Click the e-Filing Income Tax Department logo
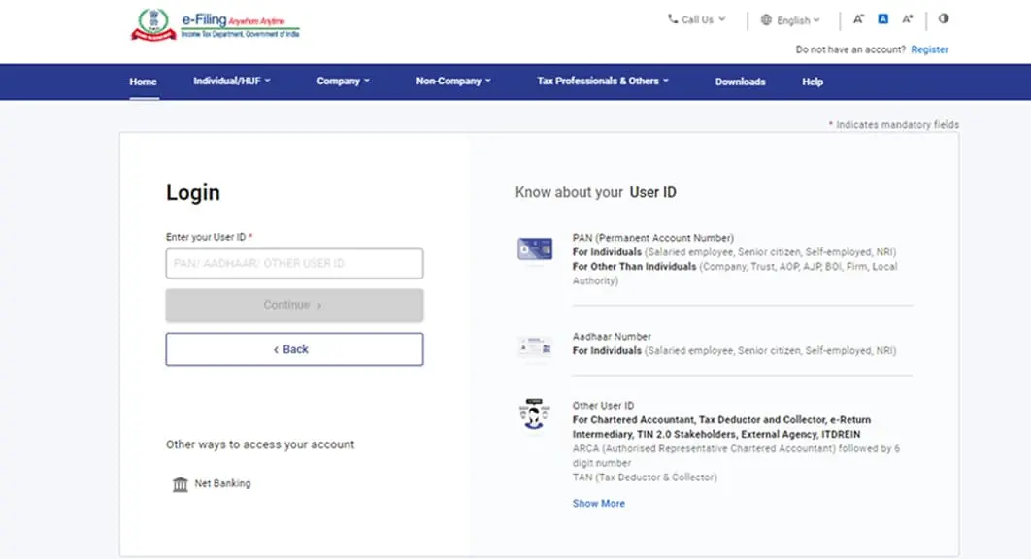The height and width of the screenshot is (559, 1031). coord(215,25)
